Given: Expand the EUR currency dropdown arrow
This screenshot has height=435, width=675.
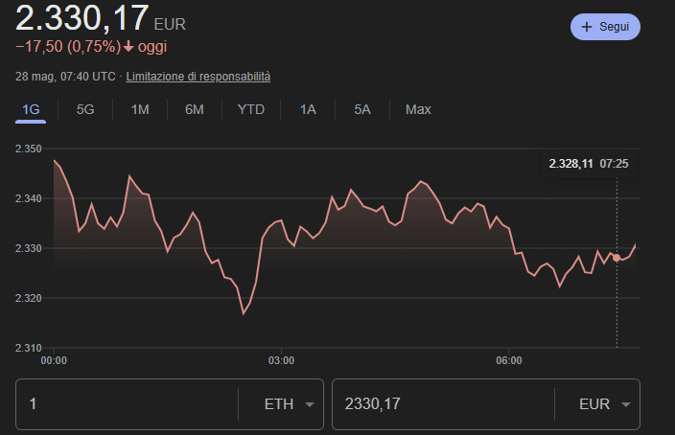Looking at the screenshot, I should [626, 404].
